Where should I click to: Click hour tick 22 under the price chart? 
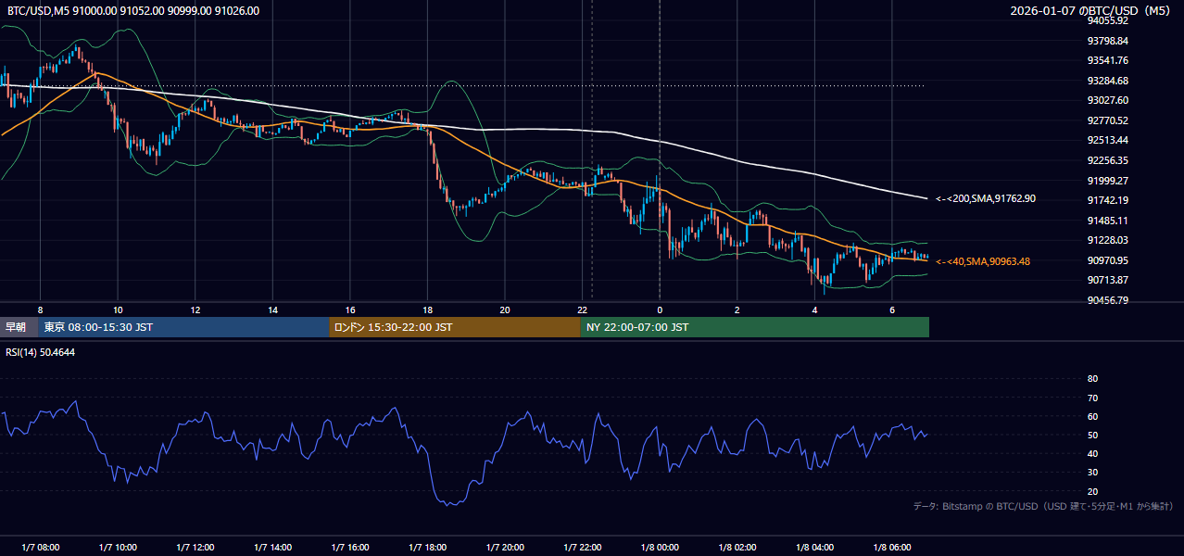point(582,310)
